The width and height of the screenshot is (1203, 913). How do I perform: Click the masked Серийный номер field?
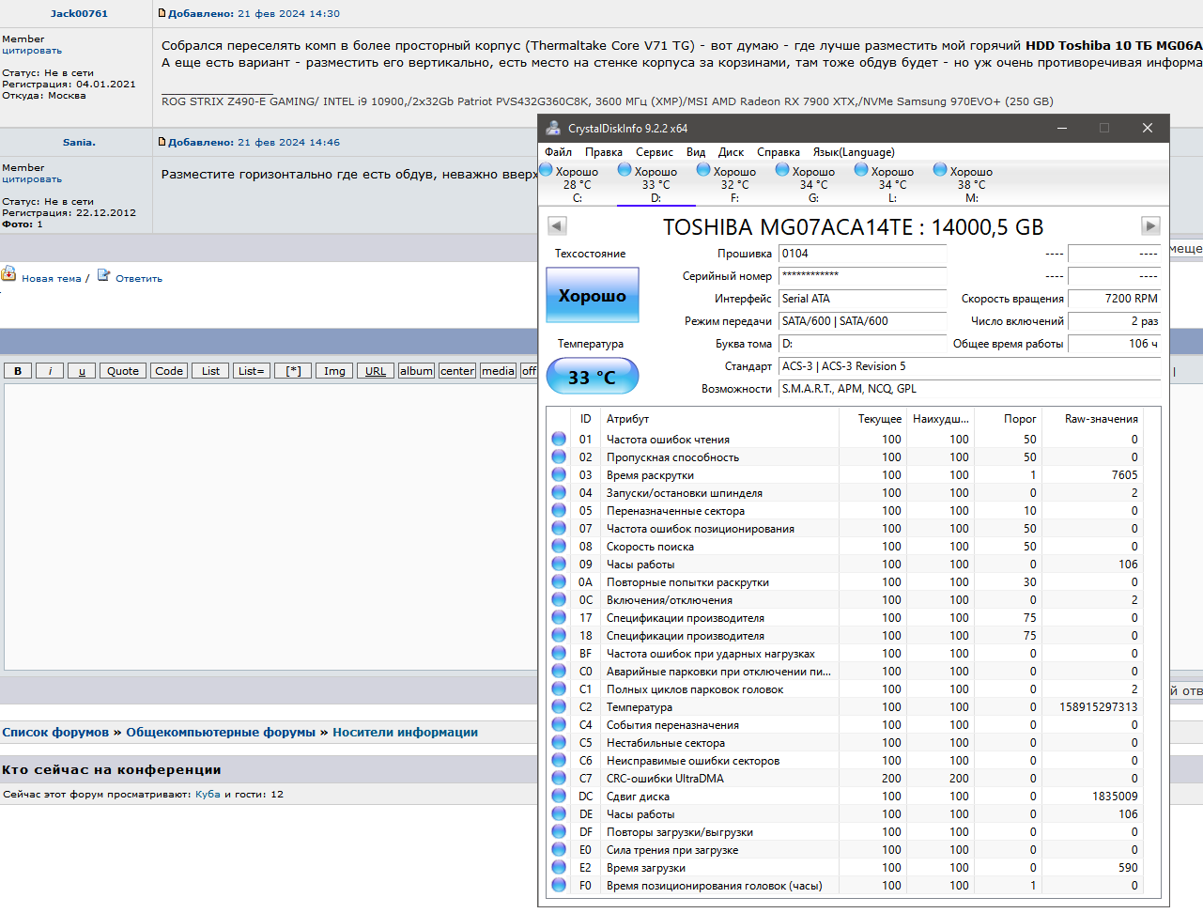pos(862,276)
